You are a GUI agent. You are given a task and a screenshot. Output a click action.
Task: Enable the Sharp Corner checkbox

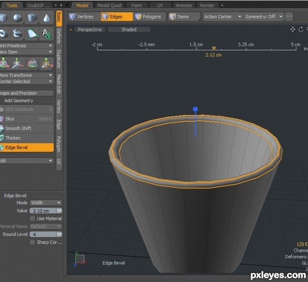32,242
